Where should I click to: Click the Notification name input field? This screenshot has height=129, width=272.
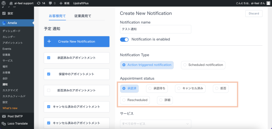155,29
